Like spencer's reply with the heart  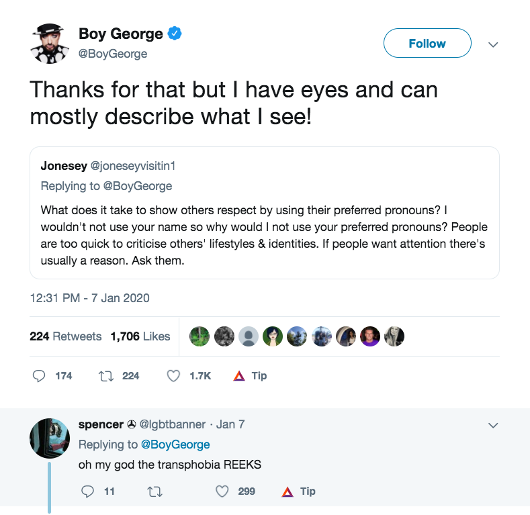(x=222, y=491)
